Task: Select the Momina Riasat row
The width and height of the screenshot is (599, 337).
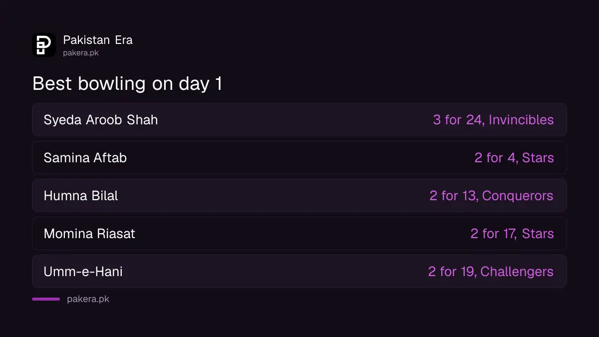Action: point(299,234)
